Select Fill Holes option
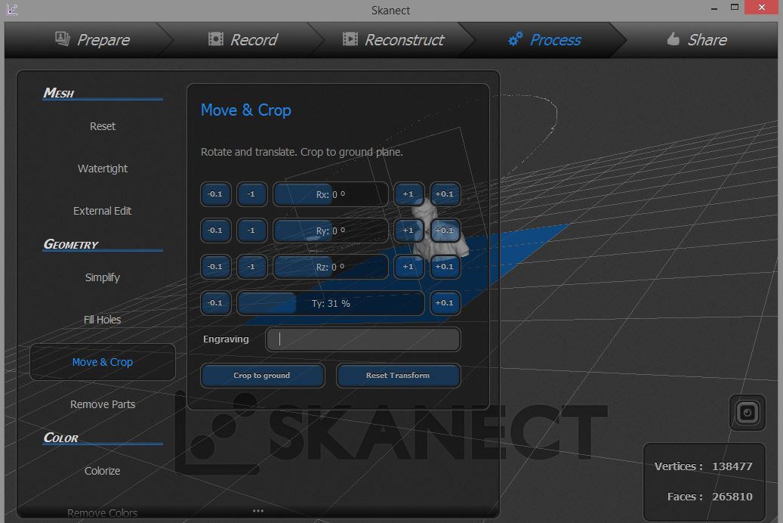This screenshot has width=783, height=523. (x=103, y=320)
